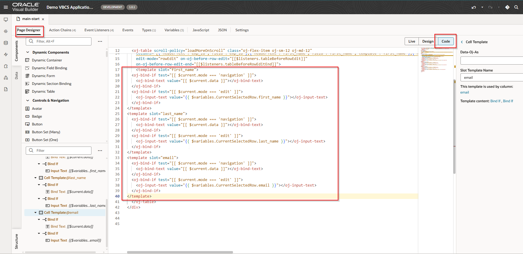Click the horizontal scrollbar under the code editor
The width and height of the screenshot is (523, 254).
pyautogui.click(x=180, y=252)
